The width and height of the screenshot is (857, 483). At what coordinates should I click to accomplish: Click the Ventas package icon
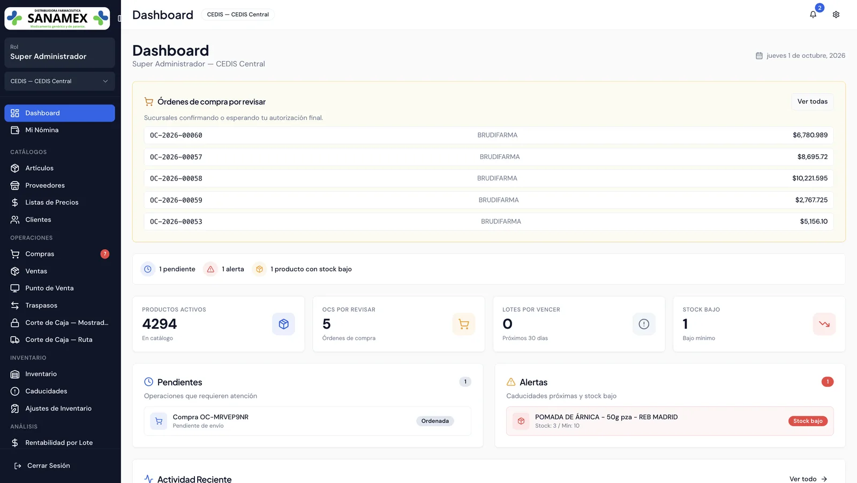click(15, 271)
